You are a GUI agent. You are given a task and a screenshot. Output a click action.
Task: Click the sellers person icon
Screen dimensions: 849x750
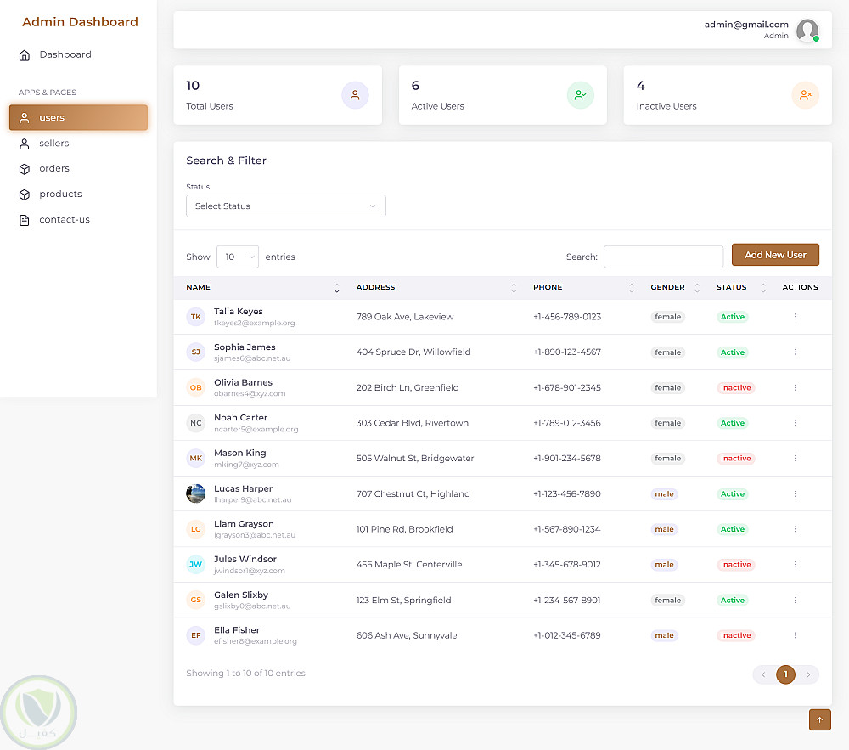point(25,144)
